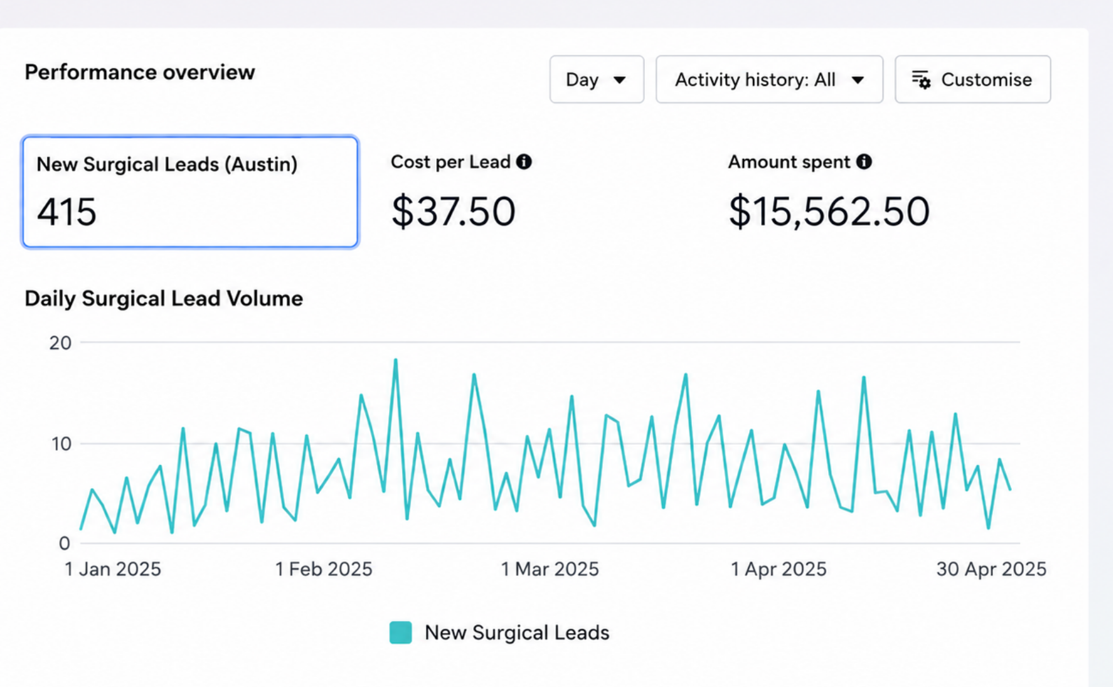Click the 20 y-axis label

(x=60, y=343)
